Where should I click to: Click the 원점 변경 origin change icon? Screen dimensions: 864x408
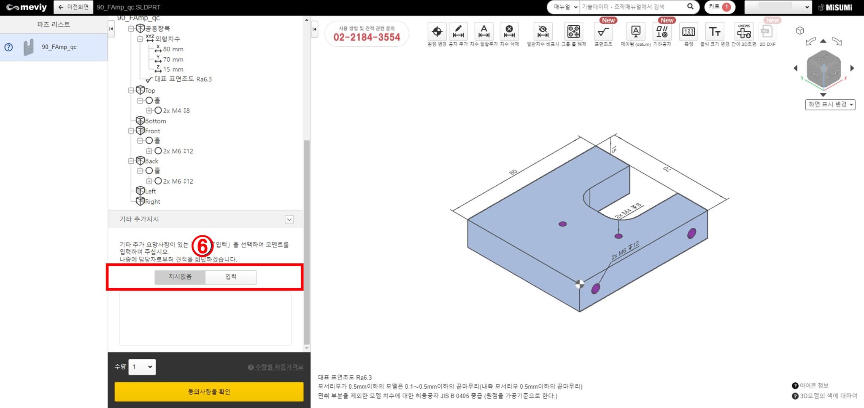tap(437, 32)
